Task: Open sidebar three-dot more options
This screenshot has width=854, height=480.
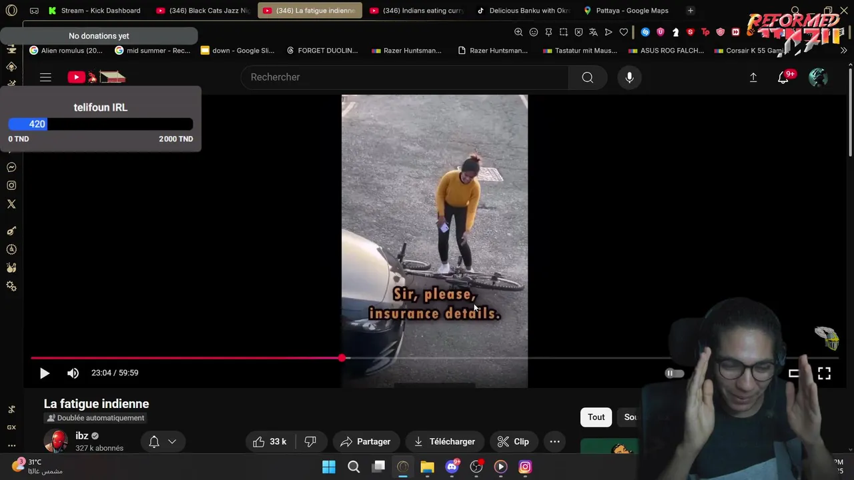Action: point(11,445)
